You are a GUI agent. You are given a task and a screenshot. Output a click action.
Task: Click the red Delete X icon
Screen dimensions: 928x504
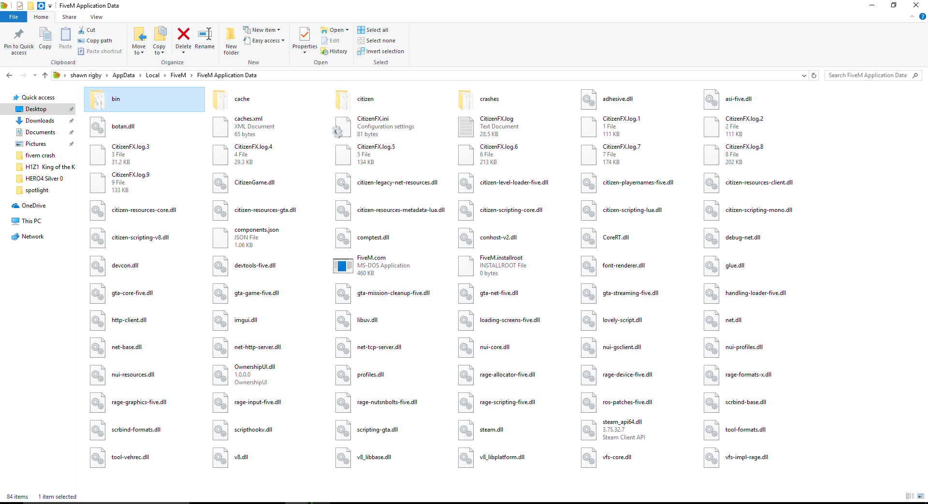point(183,34)
